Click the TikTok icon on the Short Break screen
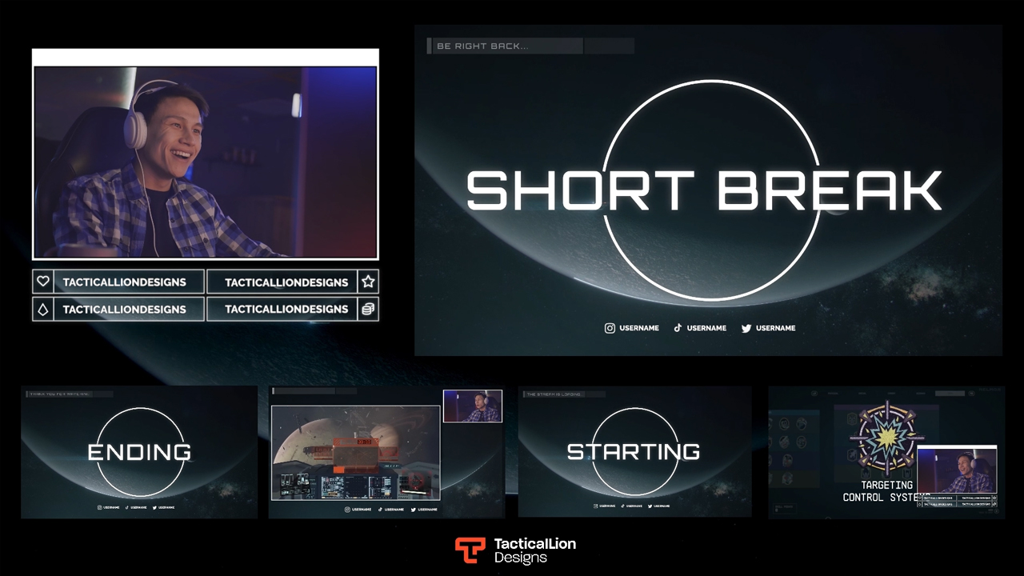1024x576 pixels. [x=678, y=328]
